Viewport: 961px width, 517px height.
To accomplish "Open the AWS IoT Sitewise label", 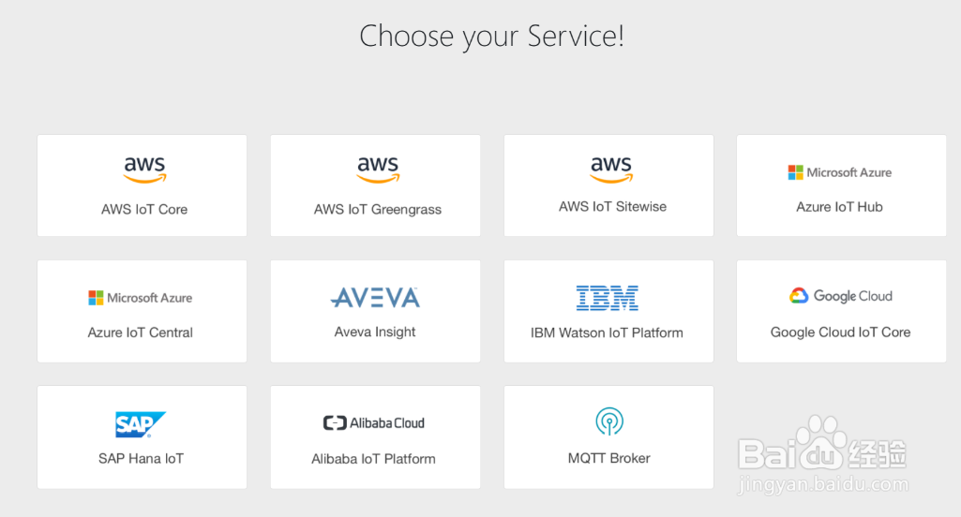I will coord(612,207).
